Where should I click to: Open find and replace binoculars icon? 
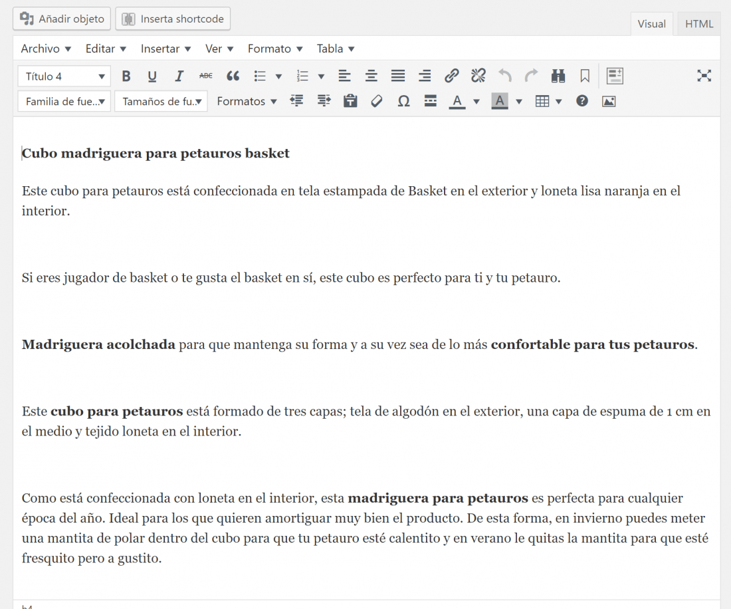[558, 76]
